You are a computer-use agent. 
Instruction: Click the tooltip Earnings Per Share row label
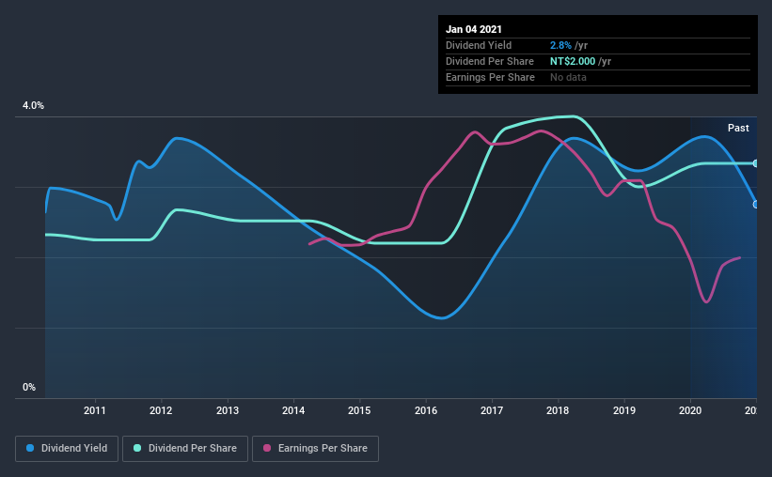tap(490, 78)
